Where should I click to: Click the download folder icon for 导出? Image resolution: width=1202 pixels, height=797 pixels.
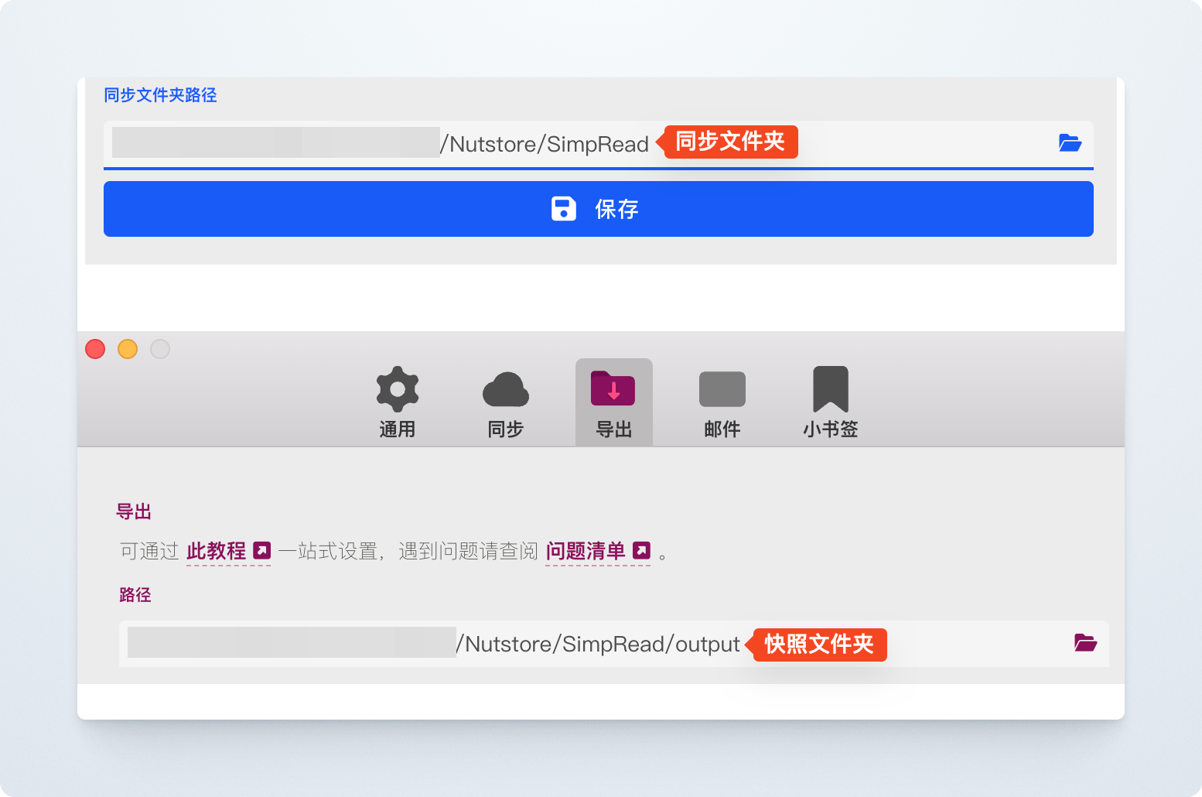(613, 389)
